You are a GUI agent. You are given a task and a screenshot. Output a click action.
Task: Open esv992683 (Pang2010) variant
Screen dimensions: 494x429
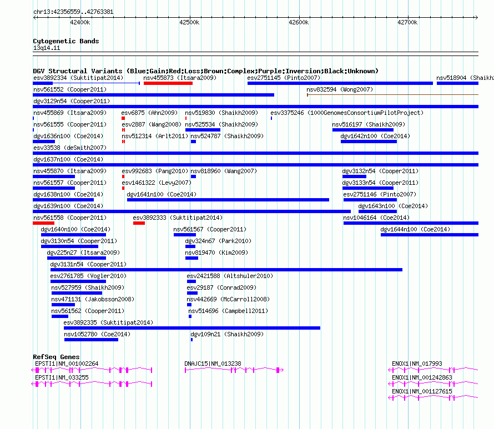(x=155, y=171)
